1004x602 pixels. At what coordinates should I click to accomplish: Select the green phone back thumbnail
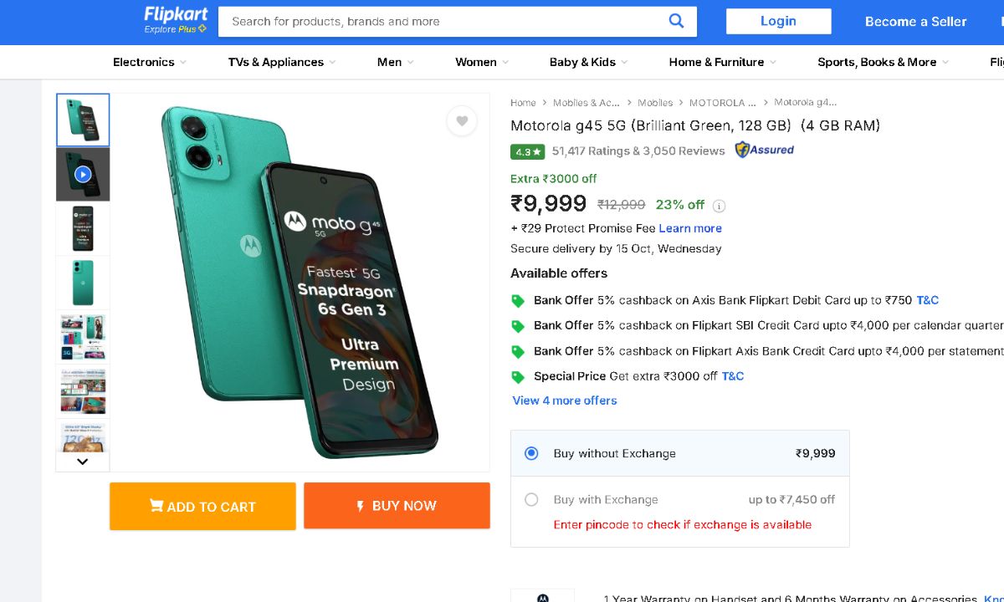click(x=83, y=283)
